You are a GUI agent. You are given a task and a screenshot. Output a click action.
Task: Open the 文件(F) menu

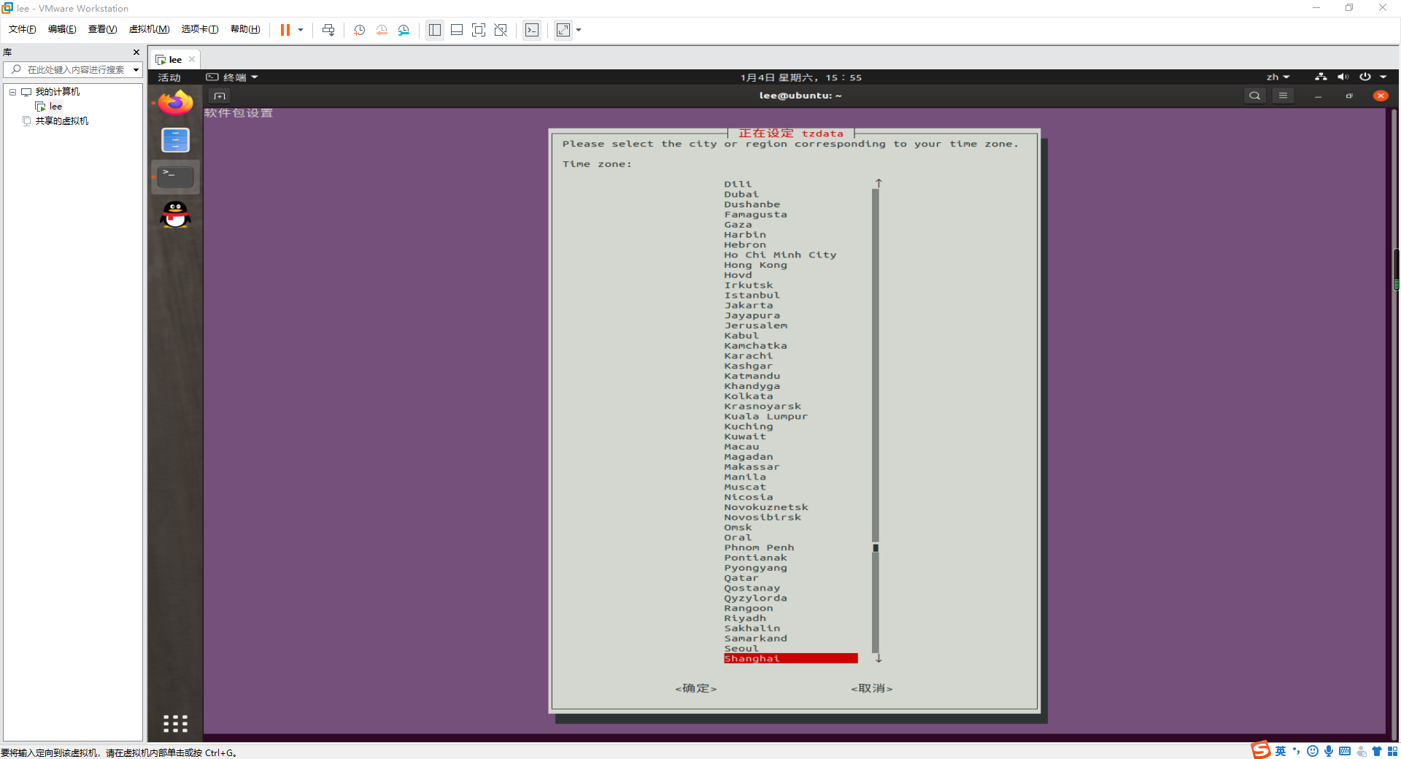(x=22, y=29)
